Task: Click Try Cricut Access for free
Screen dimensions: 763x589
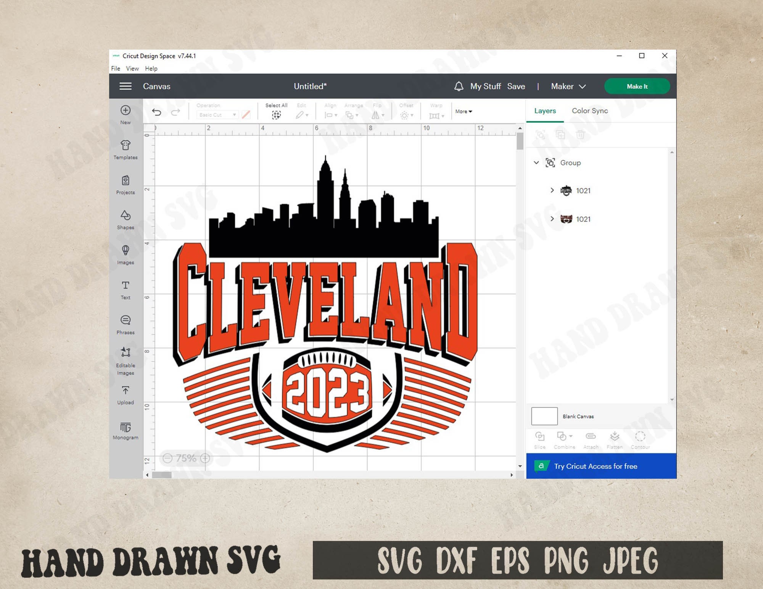Action: [601, 466]
